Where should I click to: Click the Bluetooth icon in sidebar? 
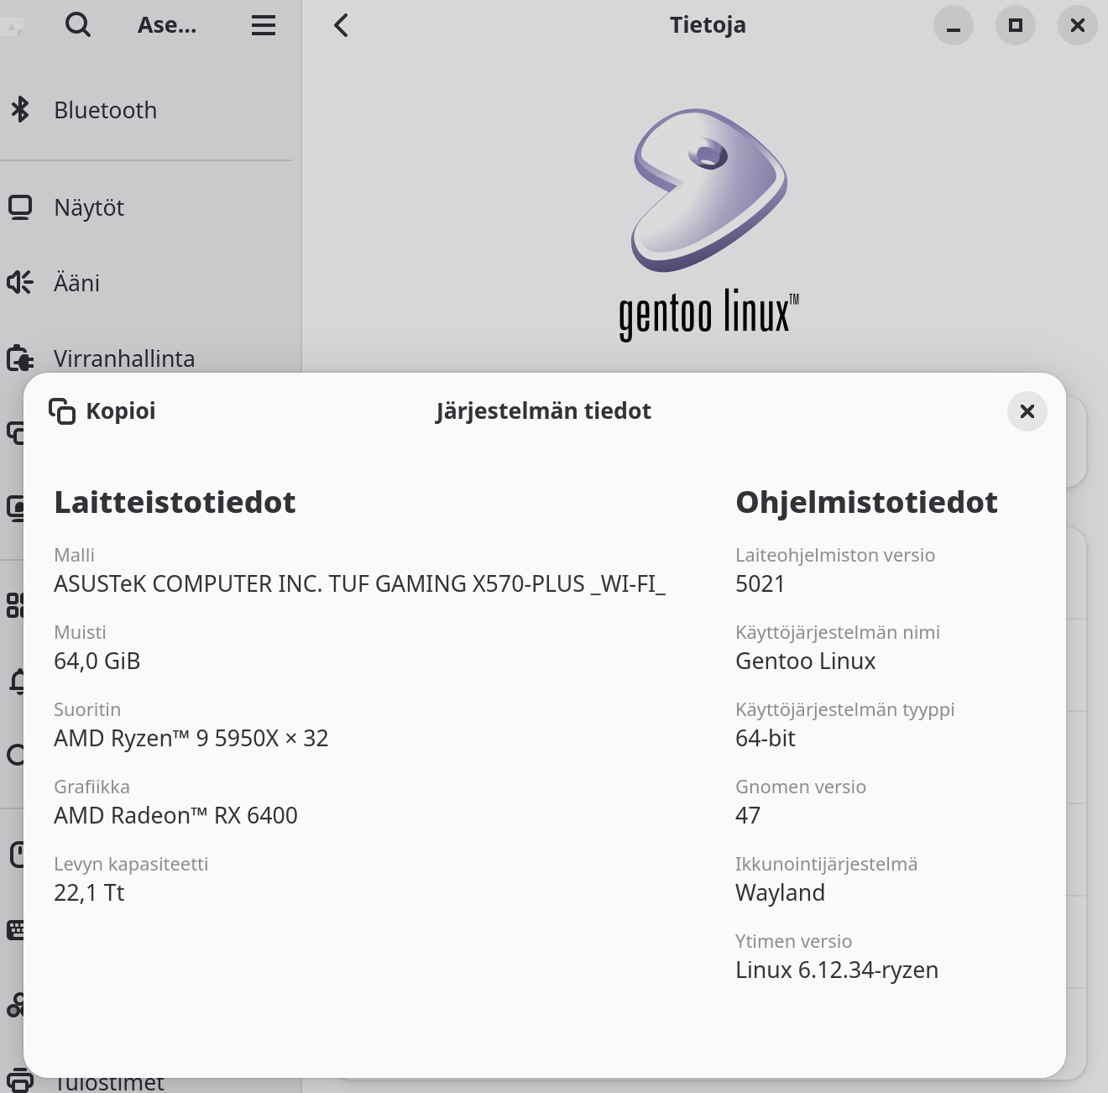pyautogui.click(x=20, y=109)
